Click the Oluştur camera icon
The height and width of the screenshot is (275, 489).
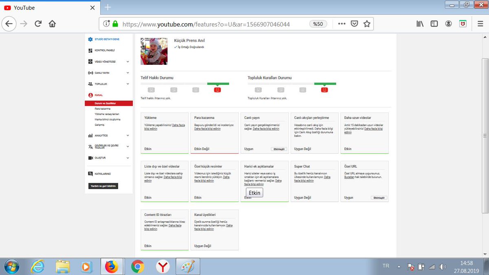tap(90, 158)
